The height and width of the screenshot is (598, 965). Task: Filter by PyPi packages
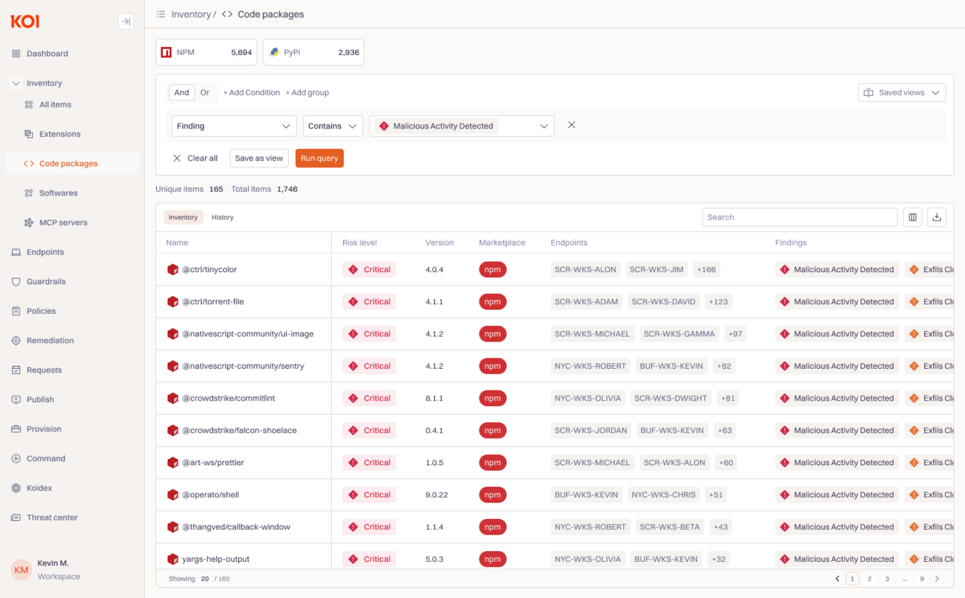point(313,52)
